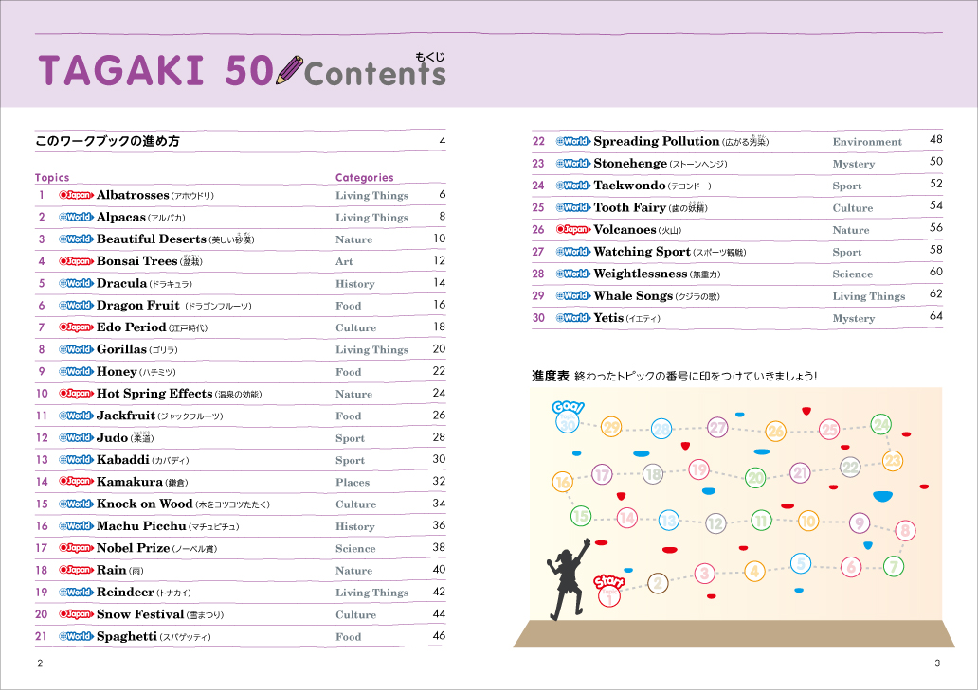Click the topic title 'Honey'
This screenshot has width=978, height=690.
pyautogui.click(x=117, y=372)
